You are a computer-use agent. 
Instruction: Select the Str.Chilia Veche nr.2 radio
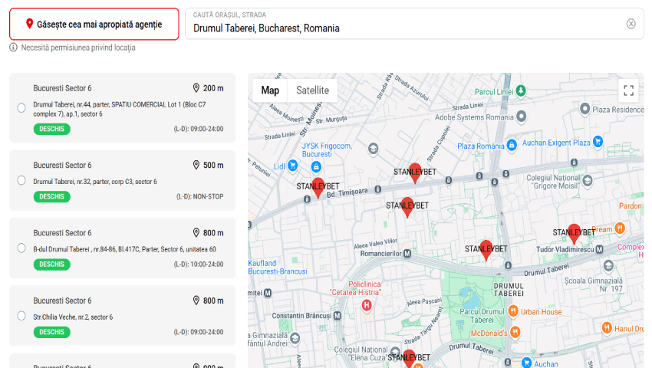[x=21, y=316]
